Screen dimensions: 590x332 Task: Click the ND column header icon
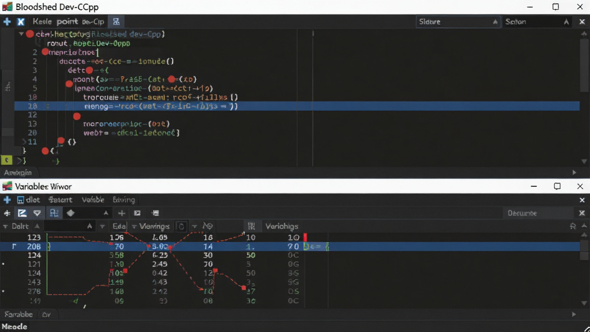click(x=207, y=226)
